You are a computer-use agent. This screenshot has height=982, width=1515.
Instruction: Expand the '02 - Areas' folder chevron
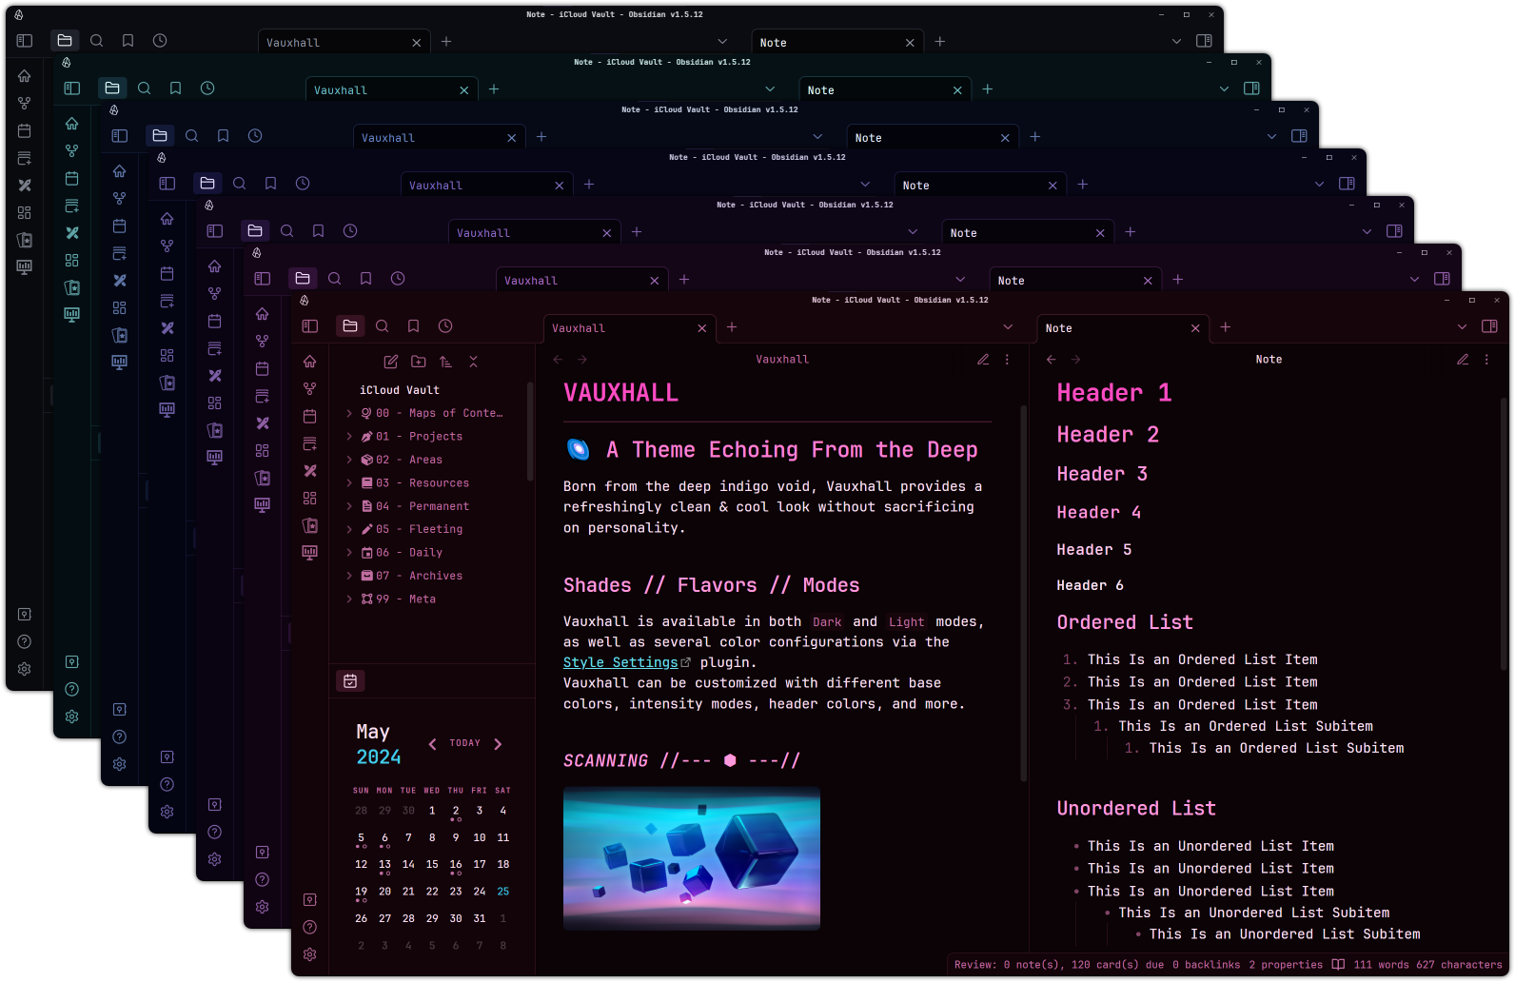[349, 460]
